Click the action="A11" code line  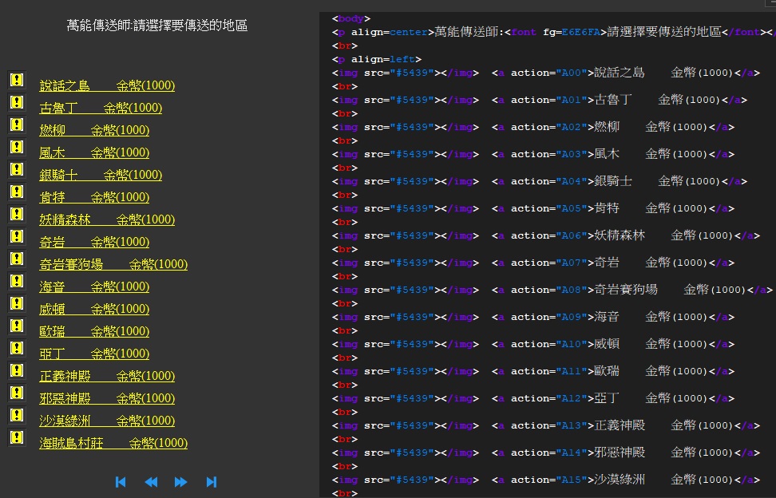(x=533, y=371)
